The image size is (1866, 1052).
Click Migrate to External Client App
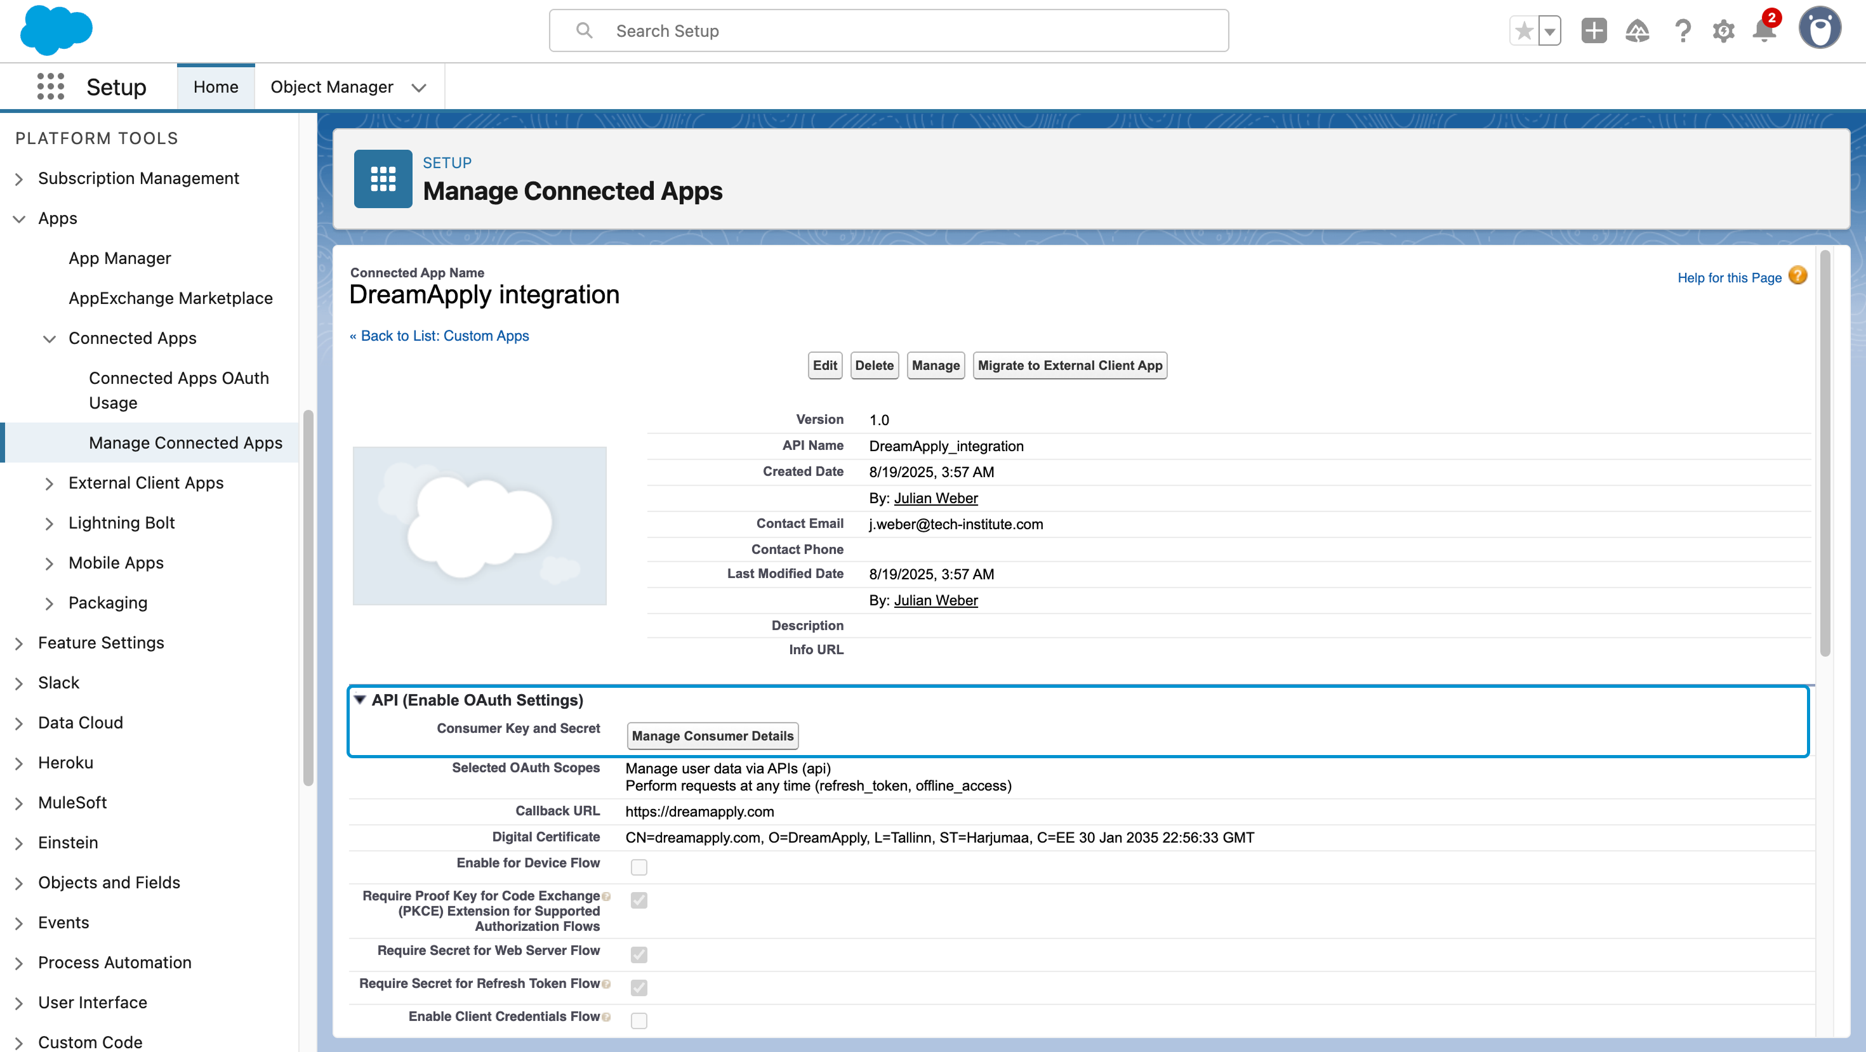tap(1070, 365)
